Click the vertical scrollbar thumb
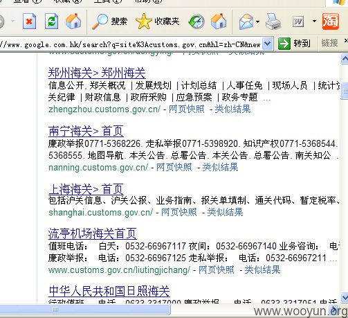The width and height of the screenshot is (348, 318). [x=345, y=91]
